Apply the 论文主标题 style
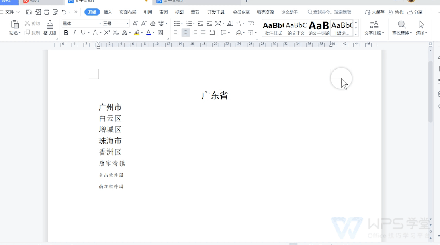Image resolution: width=440 pixels, height=245 pixels. point(319,28)
